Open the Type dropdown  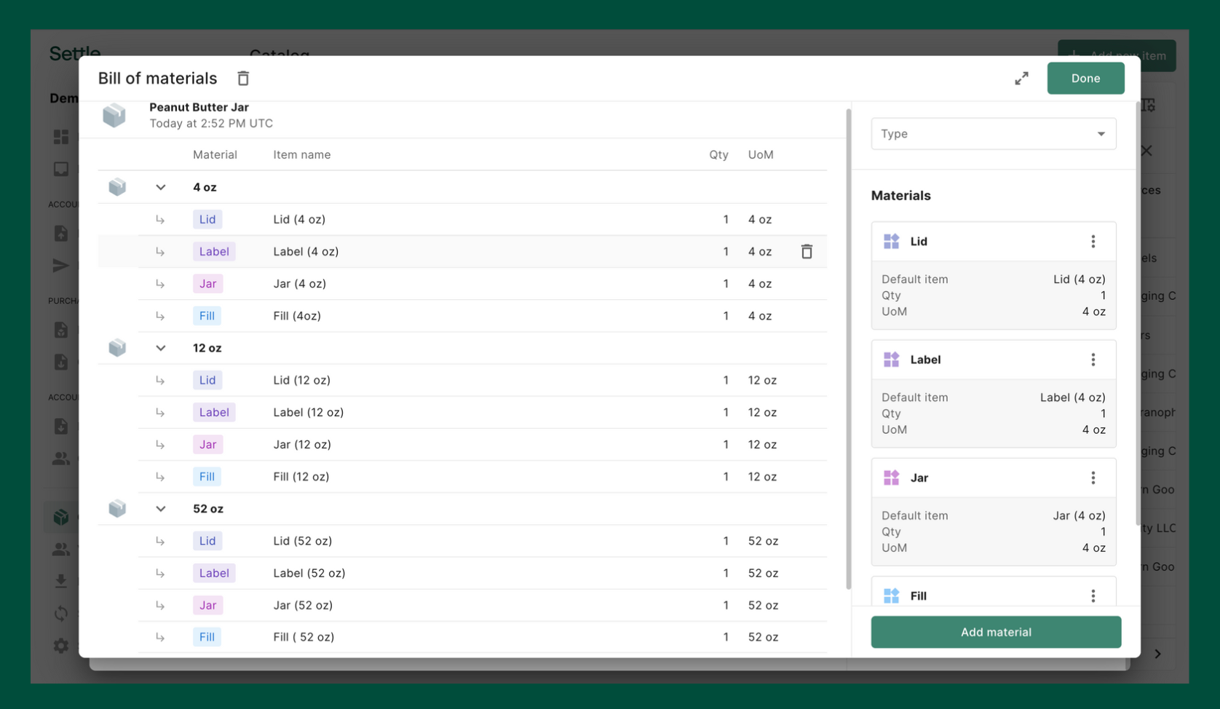point(993,133)
